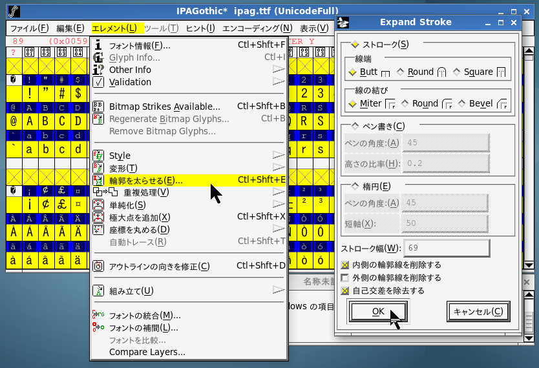This screenshot has width=539, height=368.
Task: Select the ストローク(S) radio button
Action: [x=355, y=45]
